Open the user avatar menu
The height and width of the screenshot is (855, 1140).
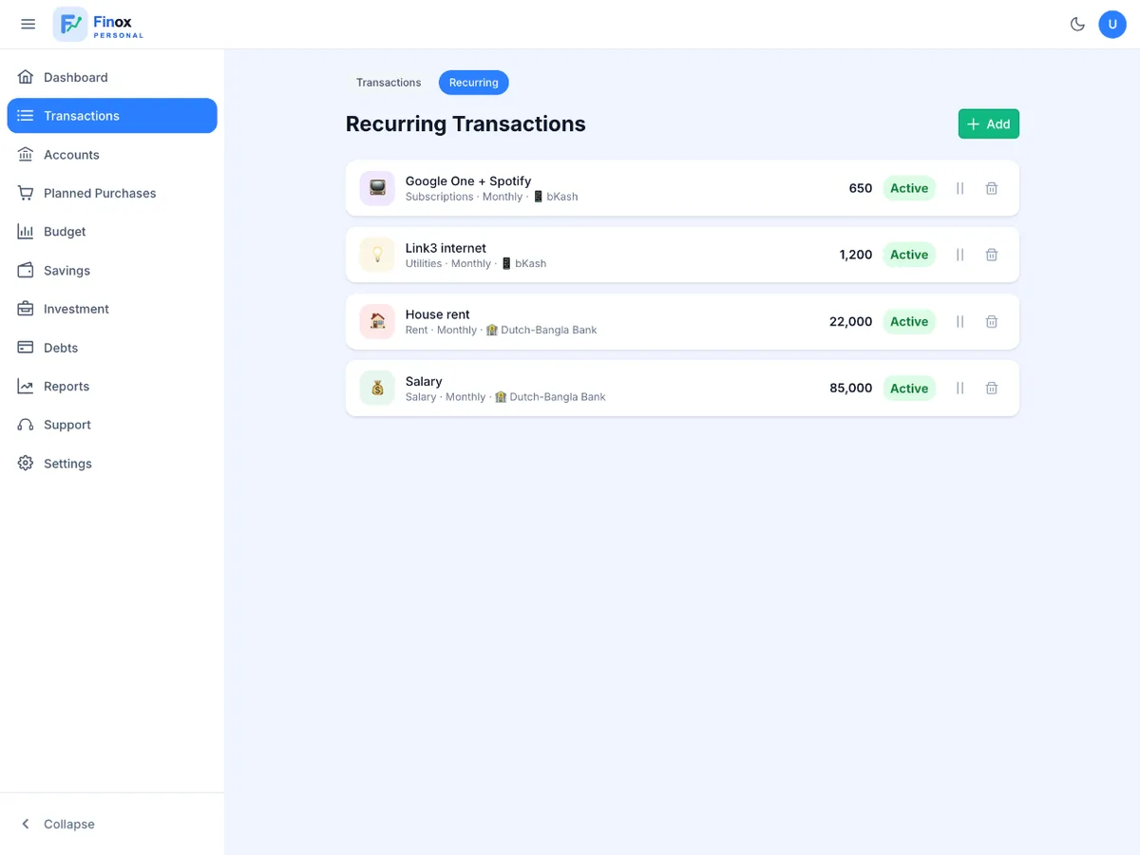1112,25
